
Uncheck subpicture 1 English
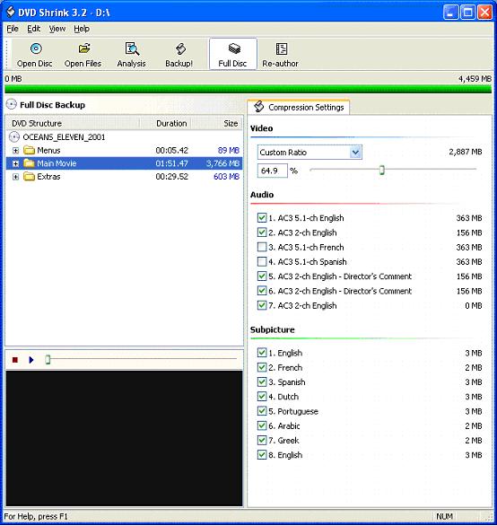pyautogui.click(x=262, y=353)
